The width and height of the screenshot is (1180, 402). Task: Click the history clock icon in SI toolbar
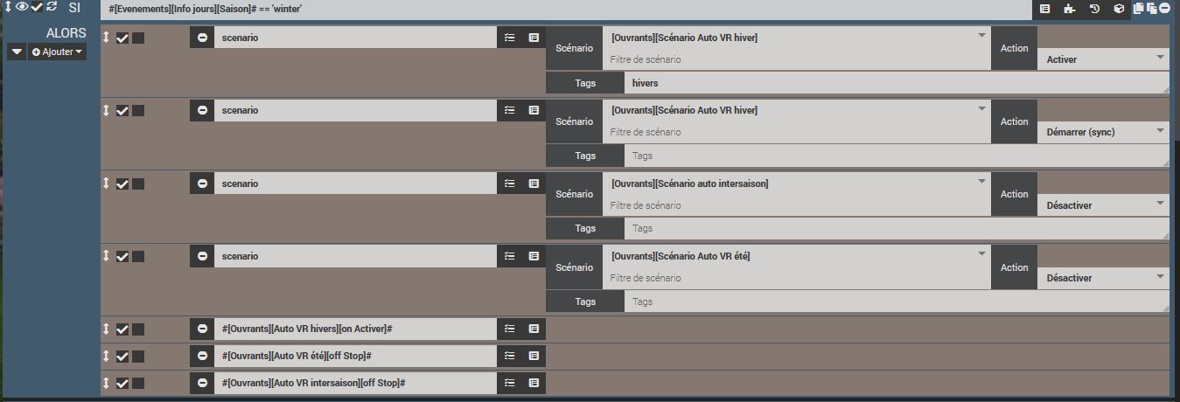tap(1093, 9)
